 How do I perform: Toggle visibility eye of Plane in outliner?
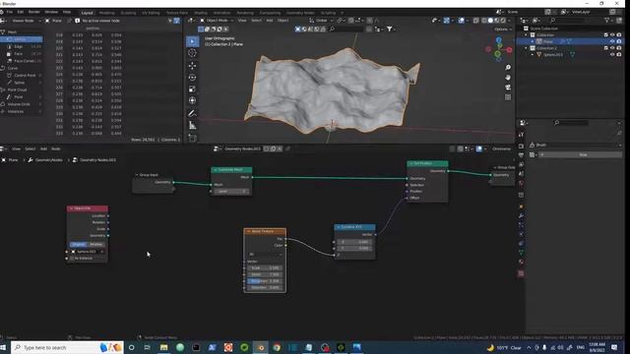612,41
